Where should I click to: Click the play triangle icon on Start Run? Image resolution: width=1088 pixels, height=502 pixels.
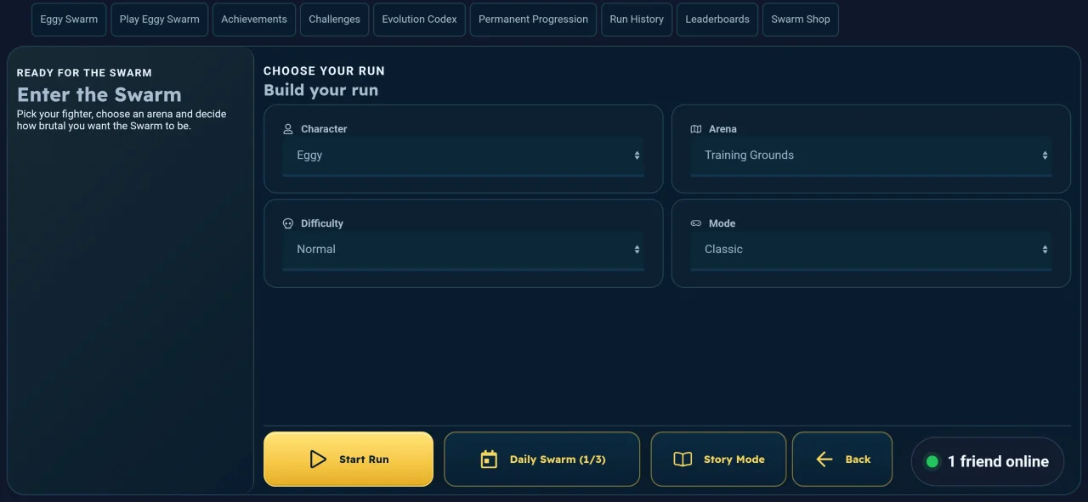click(318, 460)
